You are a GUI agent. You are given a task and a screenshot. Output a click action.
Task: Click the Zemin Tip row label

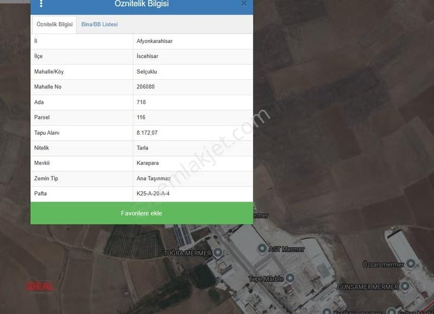(46, 179)
